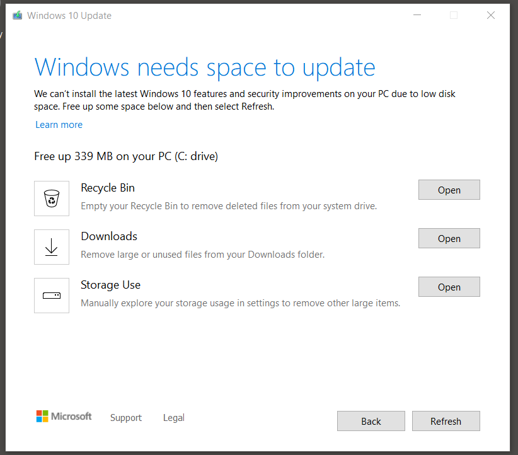Minimize the Windows 10 Update window
Viewport: 518px width, 455px height.
click(417, 15)
